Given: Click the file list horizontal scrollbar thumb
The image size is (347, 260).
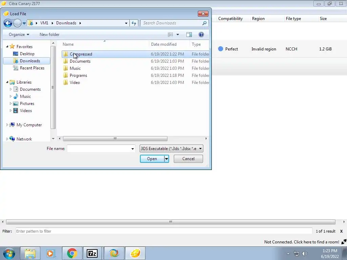Looking at the screenshot, I should [115, 138].
